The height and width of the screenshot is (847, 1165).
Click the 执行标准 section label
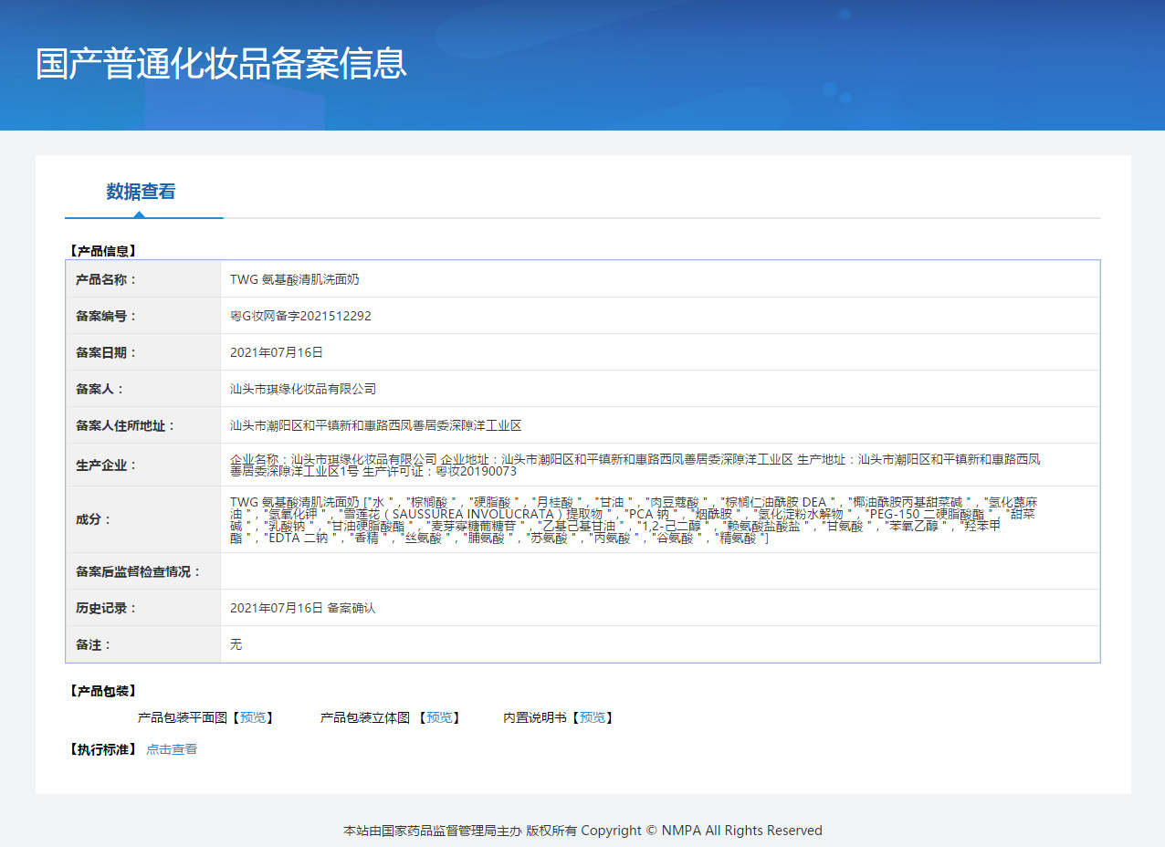[102, 749]
